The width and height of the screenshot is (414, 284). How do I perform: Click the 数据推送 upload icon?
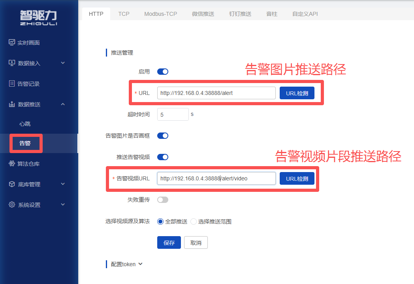[x=12, y=104]
